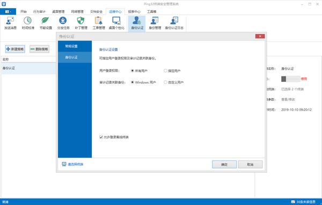Screen dimensions: 322x205
Task: Toggle the 允许登录离线终端 checkbox
Action: point(101,137)
